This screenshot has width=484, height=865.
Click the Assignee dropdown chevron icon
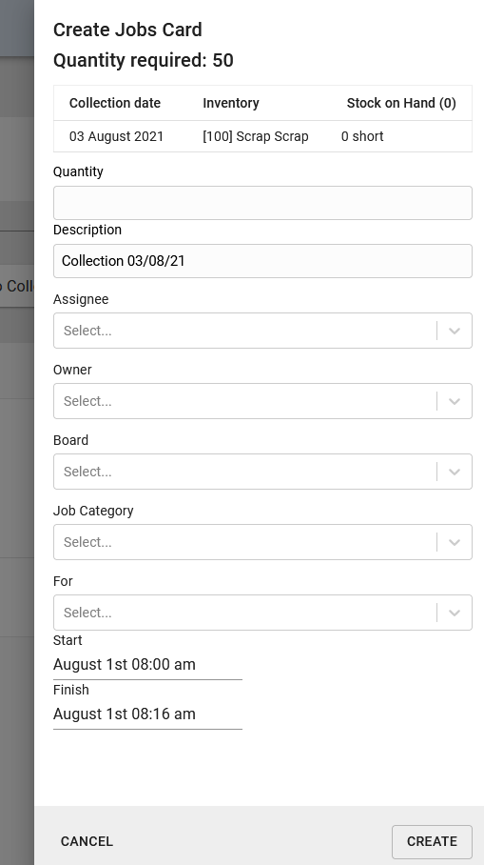[455, 331]
